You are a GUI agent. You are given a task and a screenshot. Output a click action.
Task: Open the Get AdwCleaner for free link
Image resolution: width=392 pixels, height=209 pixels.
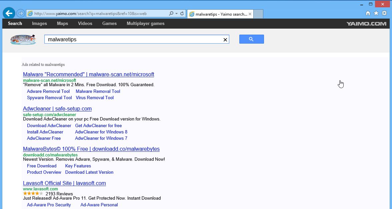tap(99, 125)
